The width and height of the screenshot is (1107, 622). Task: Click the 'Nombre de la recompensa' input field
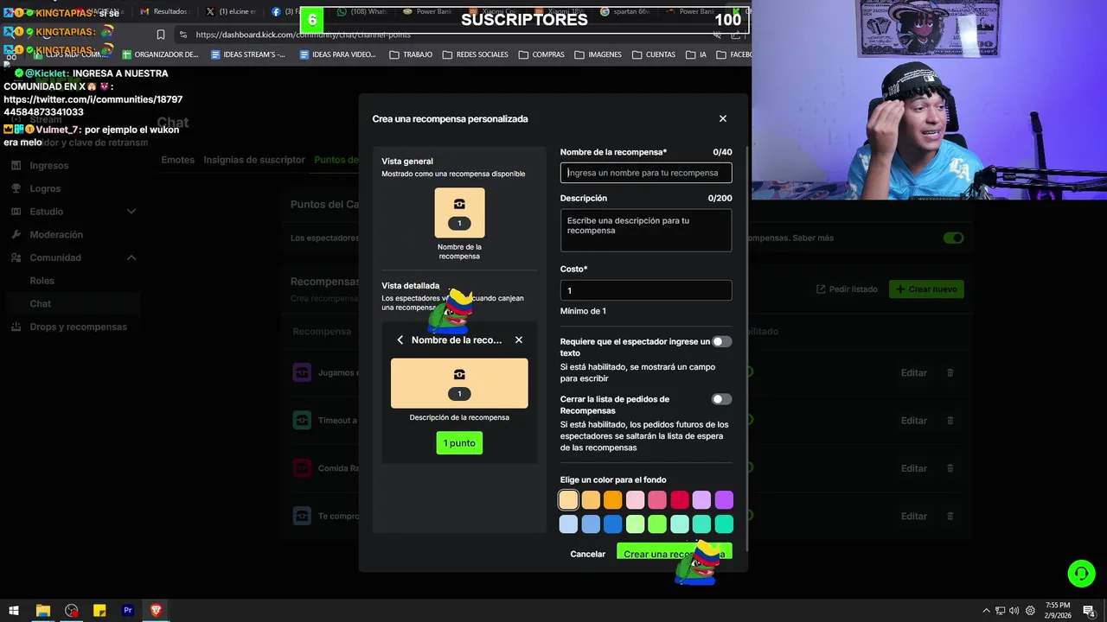coord(646,173)
